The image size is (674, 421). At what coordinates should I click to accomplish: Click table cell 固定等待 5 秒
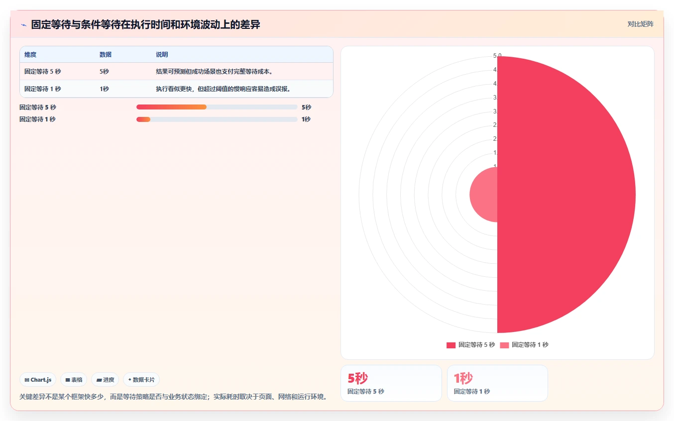[43, 71]
